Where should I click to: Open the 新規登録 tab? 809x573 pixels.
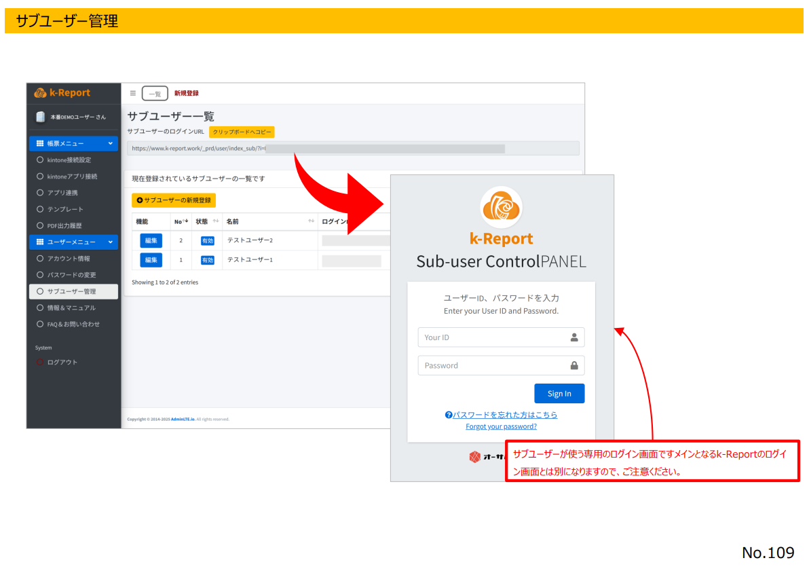(x=186, y=94)
